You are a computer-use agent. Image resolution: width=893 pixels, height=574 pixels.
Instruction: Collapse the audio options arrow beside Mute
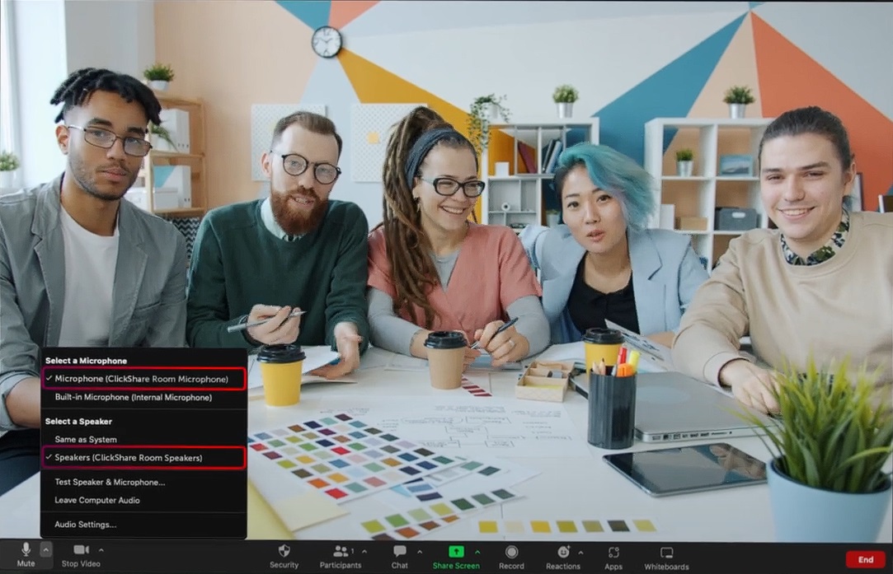click(46, 549)
